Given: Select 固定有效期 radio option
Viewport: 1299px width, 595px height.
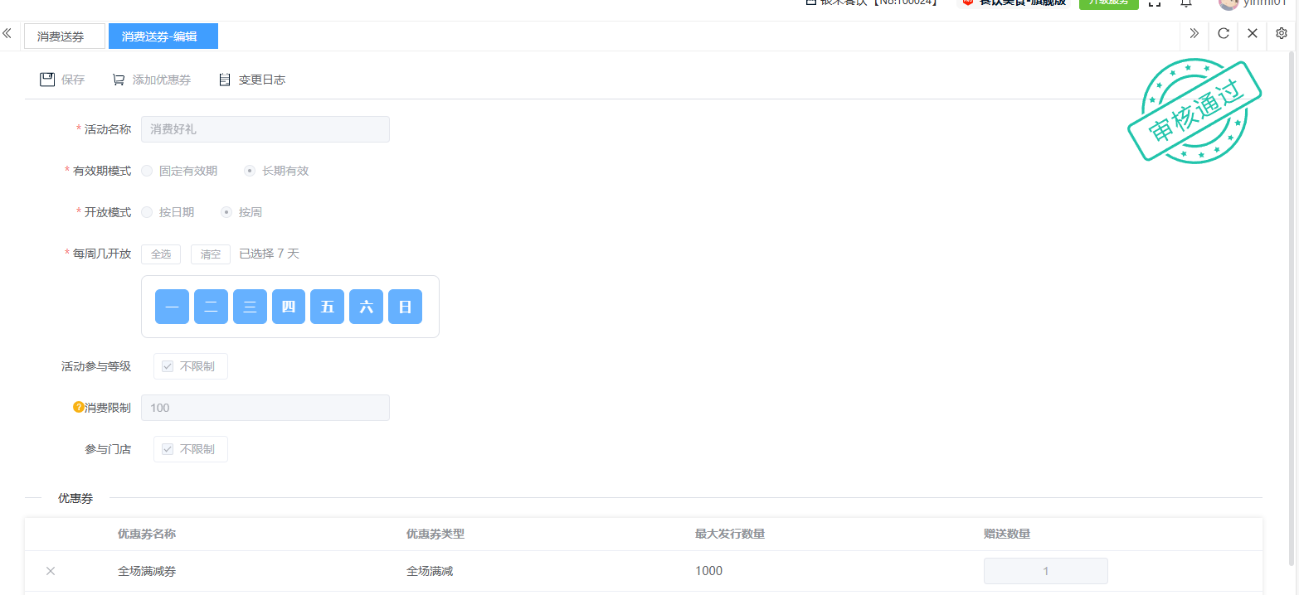Looking at the screenshot, I should pos(147,171).
